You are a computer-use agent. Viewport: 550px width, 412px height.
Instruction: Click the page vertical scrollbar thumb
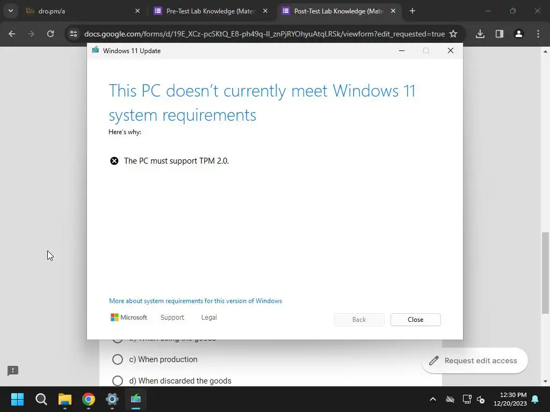545,273
